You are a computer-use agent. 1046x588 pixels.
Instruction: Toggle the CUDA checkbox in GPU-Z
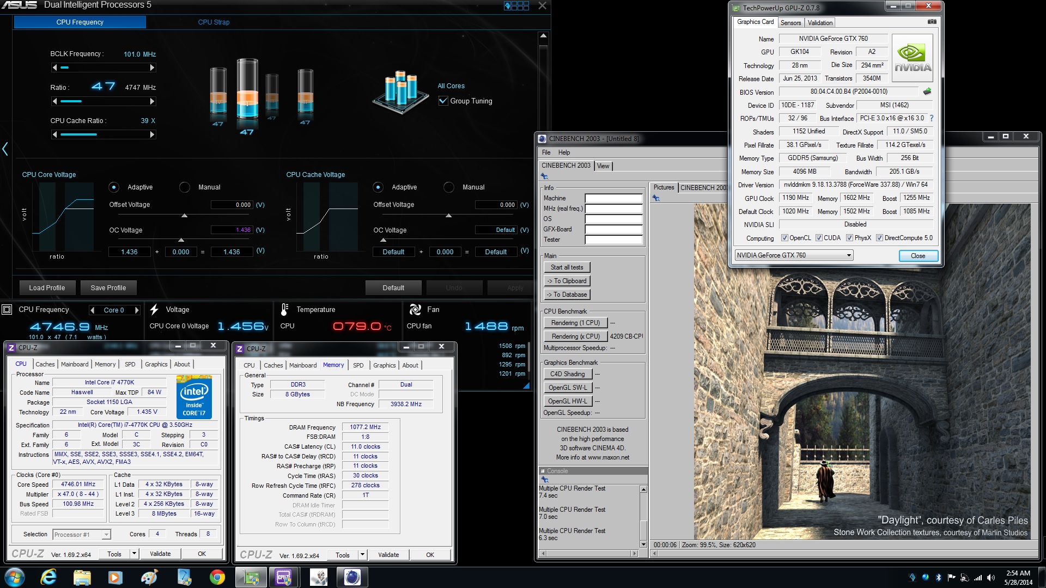pyautogui.click(x=819, y=238)
